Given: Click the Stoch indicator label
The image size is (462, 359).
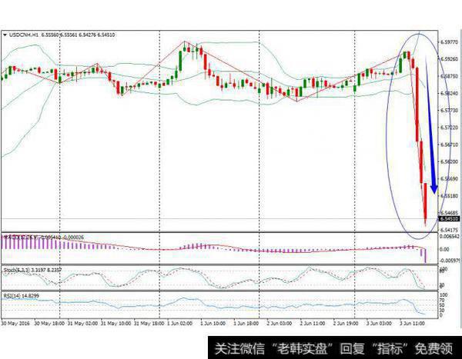Looking at the screenshot, I should [32, 270].
